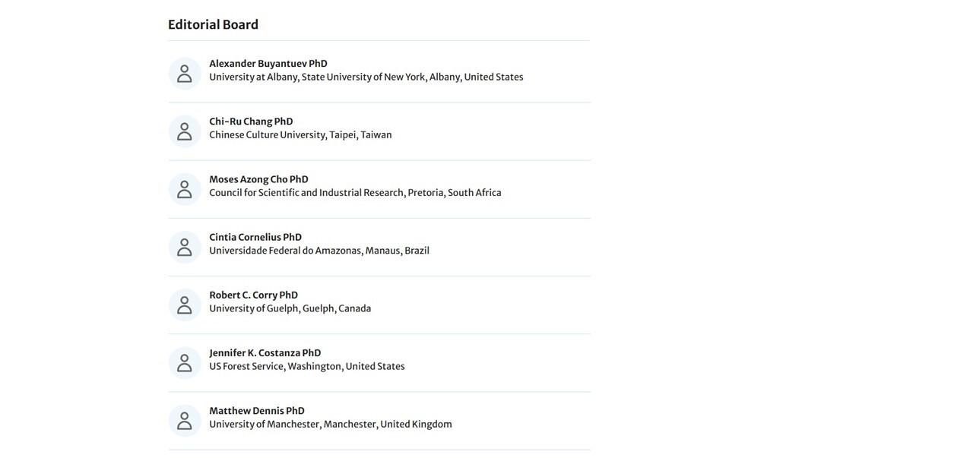973x458 pixels.
Task: Click Cintia Cornelius's profile avatar icon
Action: point(185,247)
